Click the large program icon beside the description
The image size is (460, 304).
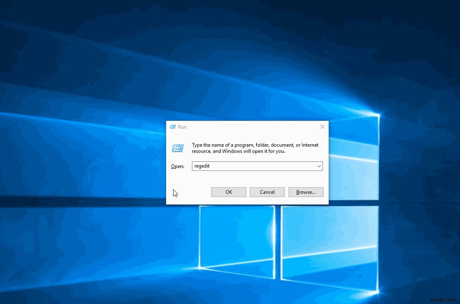pyautogui.click(x=177, y=148)
